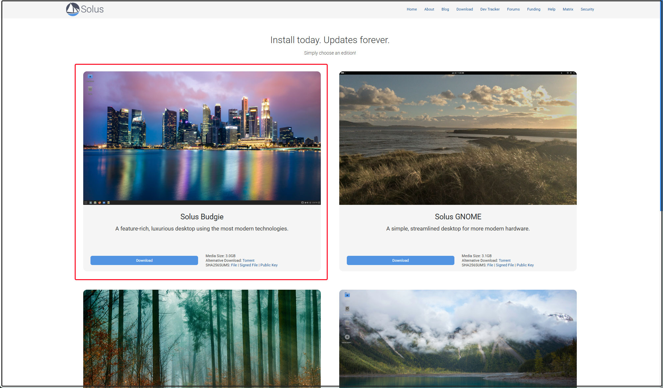Image resolution: width=663 pixels, height=388 pixels.
Task: Go to the About page
Action: 429,9
